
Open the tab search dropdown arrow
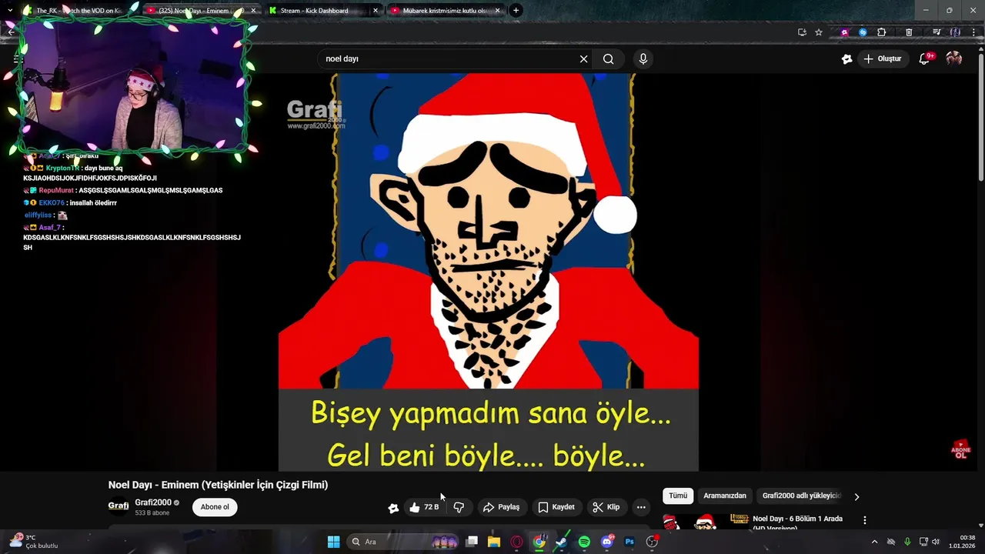click(10, 11)
